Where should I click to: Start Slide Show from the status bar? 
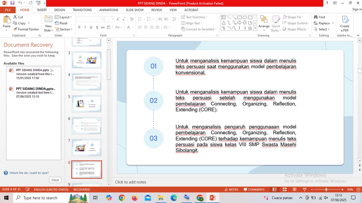(x=305, y=189)
